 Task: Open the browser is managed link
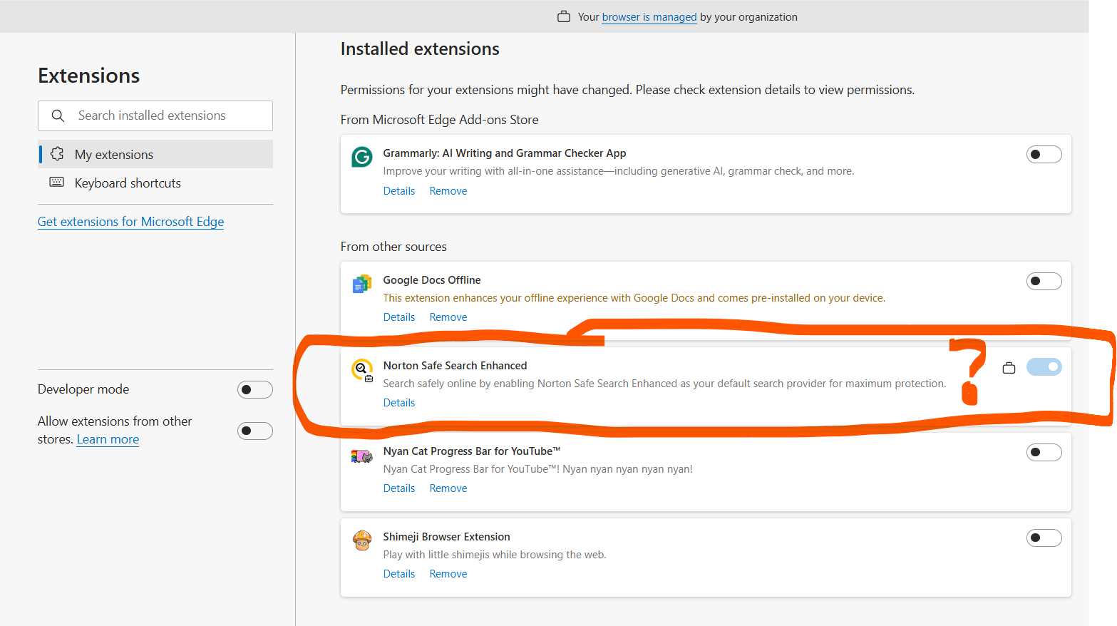(649, 17)
